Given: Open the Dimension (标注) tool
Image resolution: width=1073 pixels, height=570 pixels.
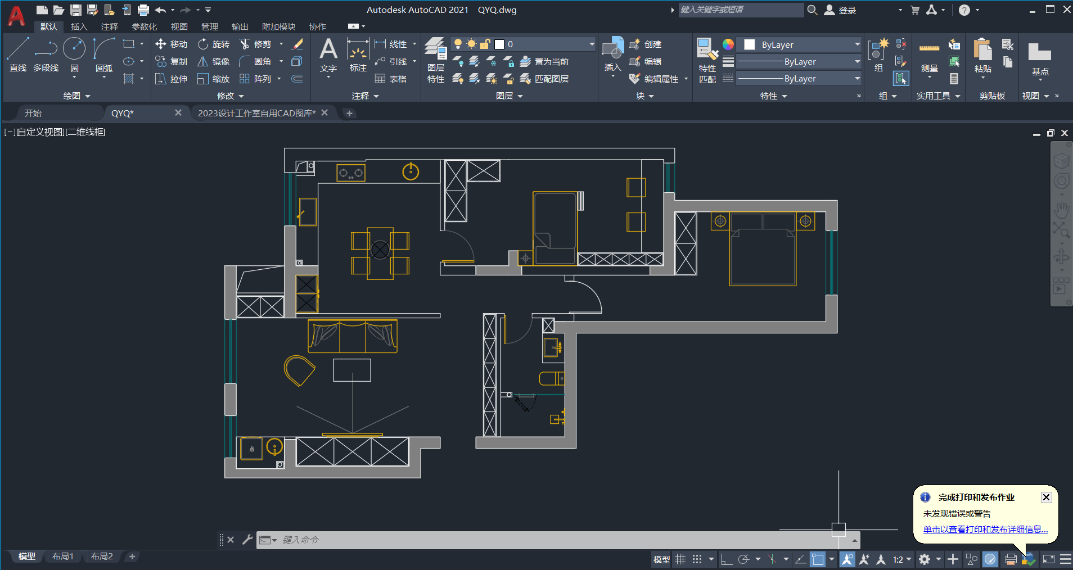Looking at the screenshot, I should click(358, 55).
